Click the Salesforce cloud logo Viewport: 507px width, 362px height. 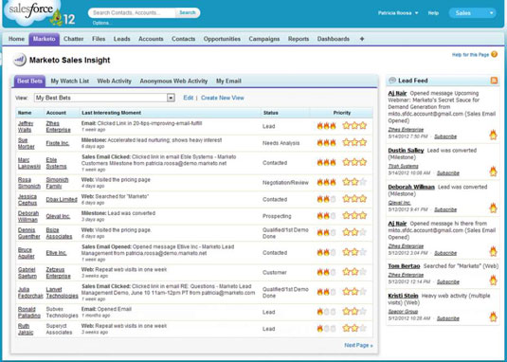pyautogui.click(x=31, y=11)
